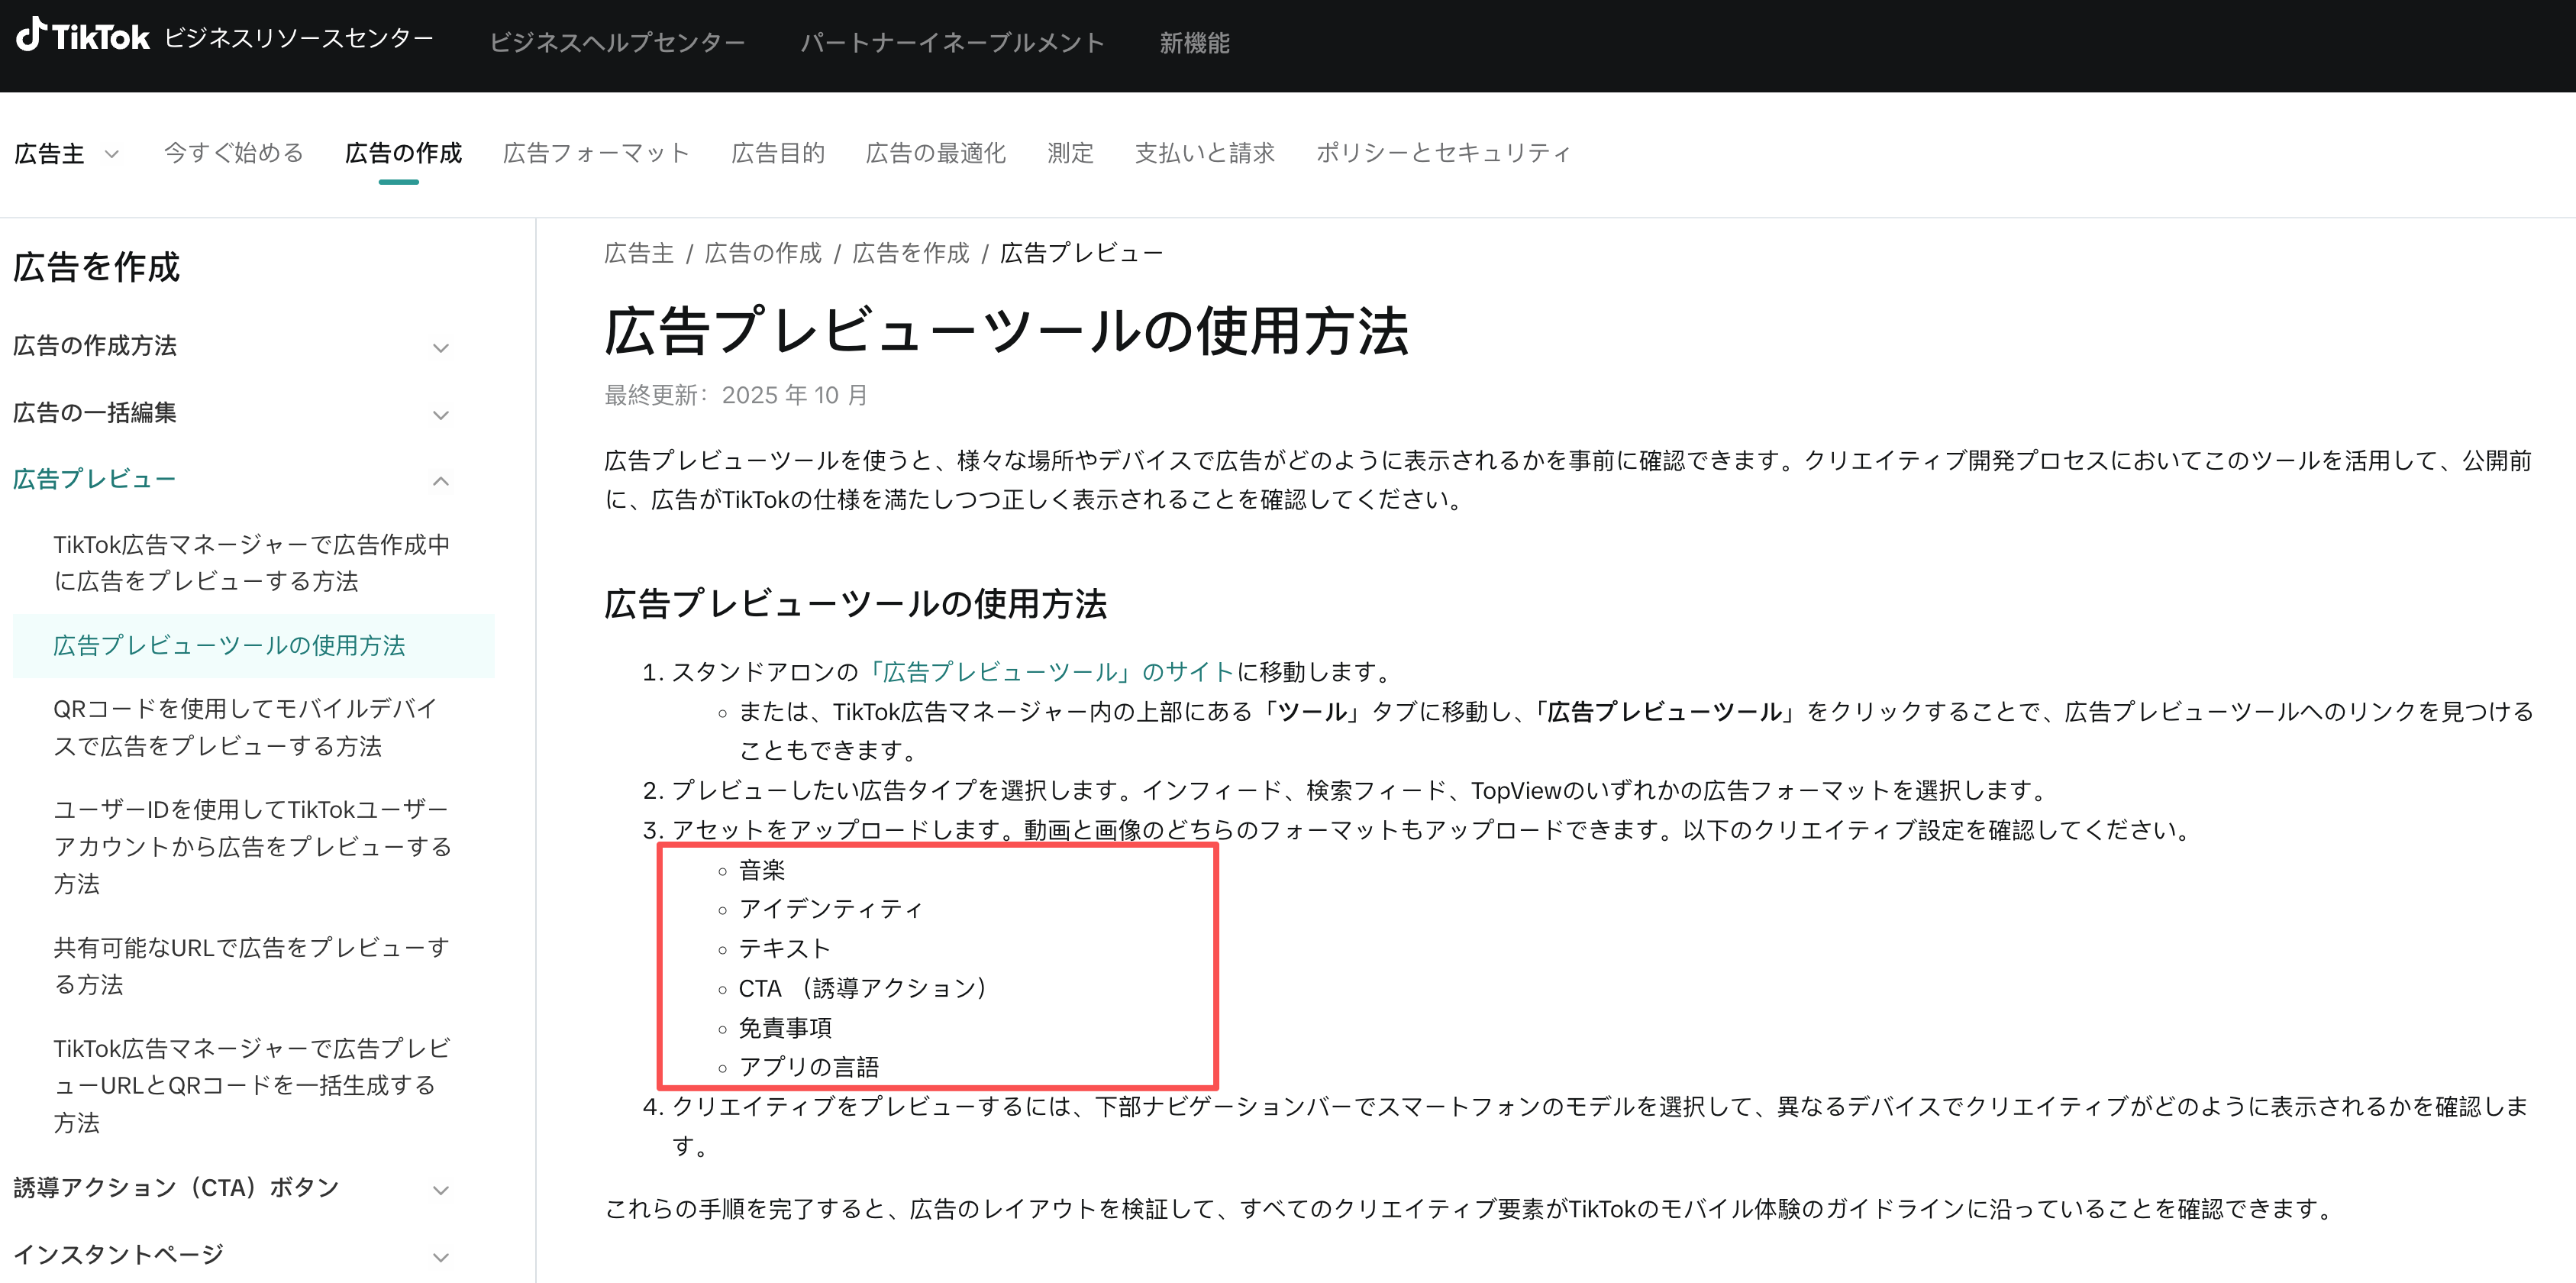This screenshot has height=1283, width=2576.
Task: Open プレビューURLとQRコードを一括生成する方法
Action: pyautogui.click(x=252, y=1085)
